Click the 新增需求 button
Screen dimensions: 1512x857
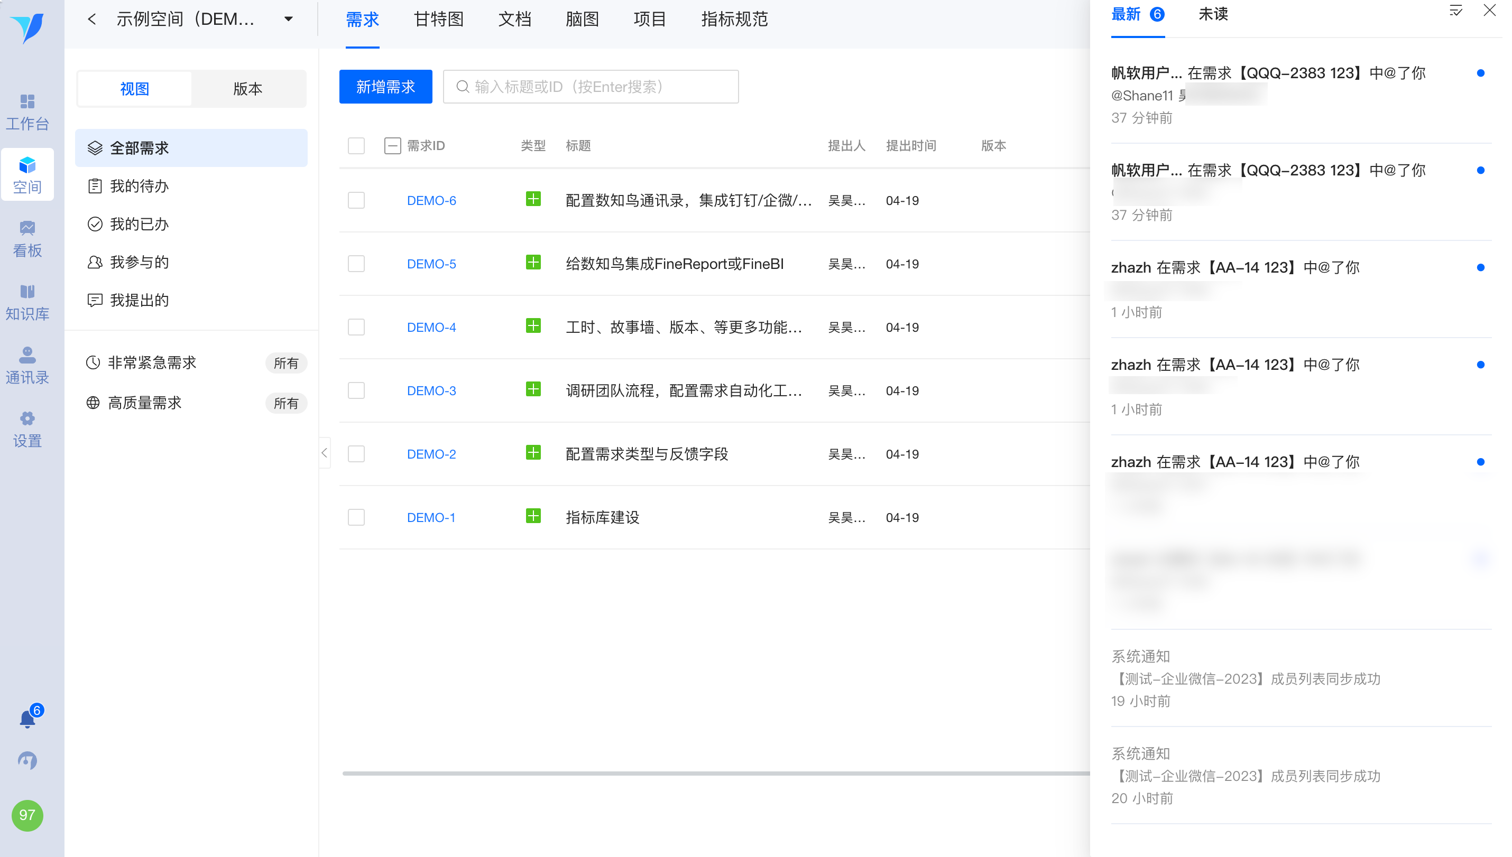point(385,87)
